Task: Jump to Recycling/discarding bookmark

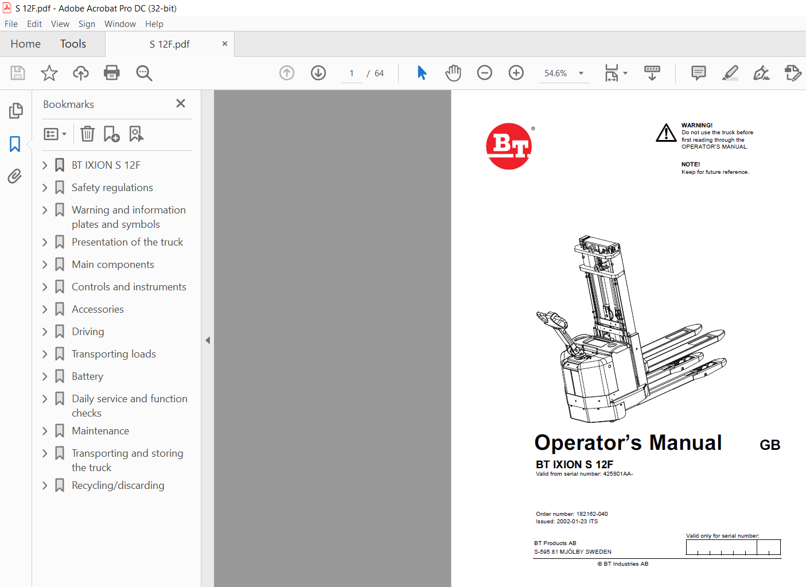Action: coord(118,485)
